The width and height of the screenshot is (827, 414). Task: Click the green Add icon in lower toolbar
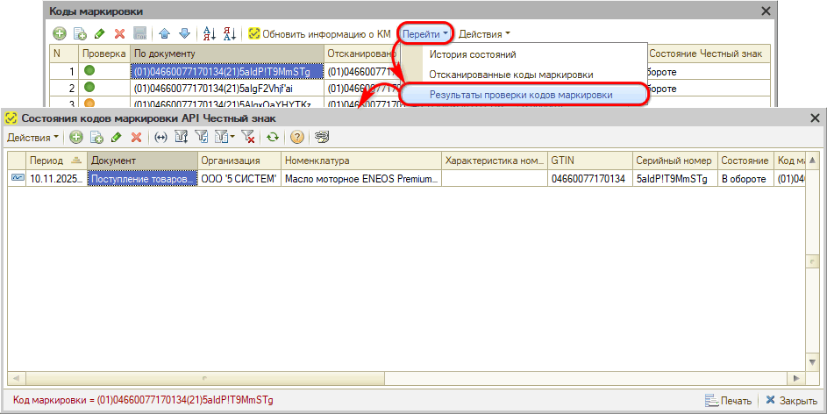[75, 138]
